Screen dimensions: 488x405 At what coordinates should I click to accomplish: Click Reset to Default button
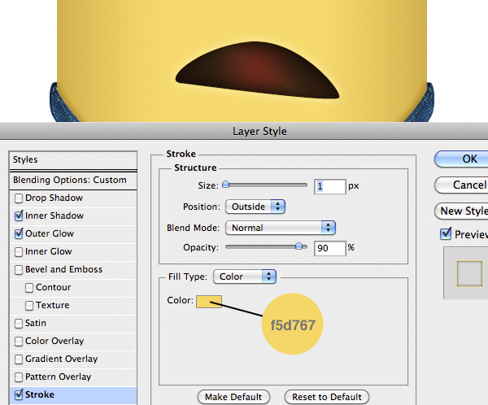[327, 397]
